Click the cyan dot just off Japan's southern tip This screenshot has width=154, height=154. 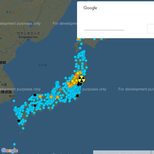point(23,128)
